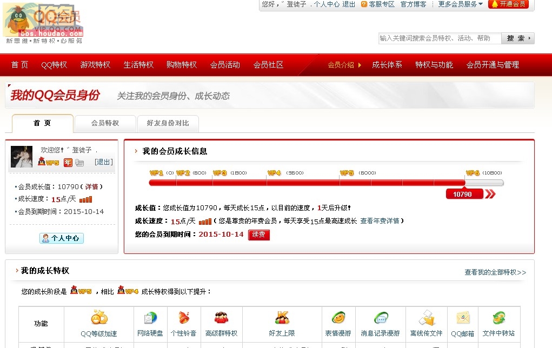Click the 详情 link beside 会员成长值
552x348 pixels.
tap(91, 187)
